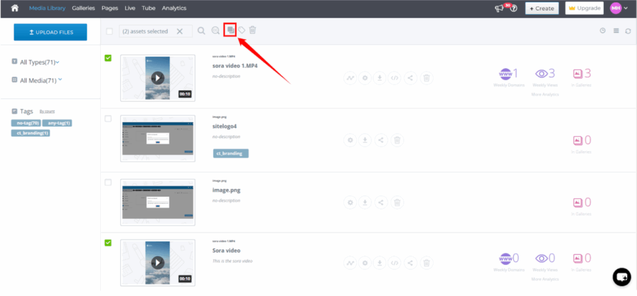Click the merge assets icon in toolbar
This screenshot has height=296, width=637.
pos(230,30)
